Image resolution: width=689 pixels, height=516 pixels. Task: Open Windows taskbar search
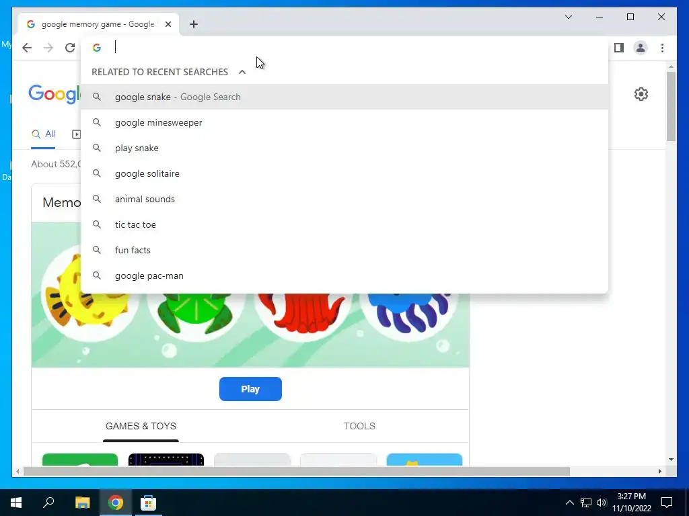click(48, 503)
